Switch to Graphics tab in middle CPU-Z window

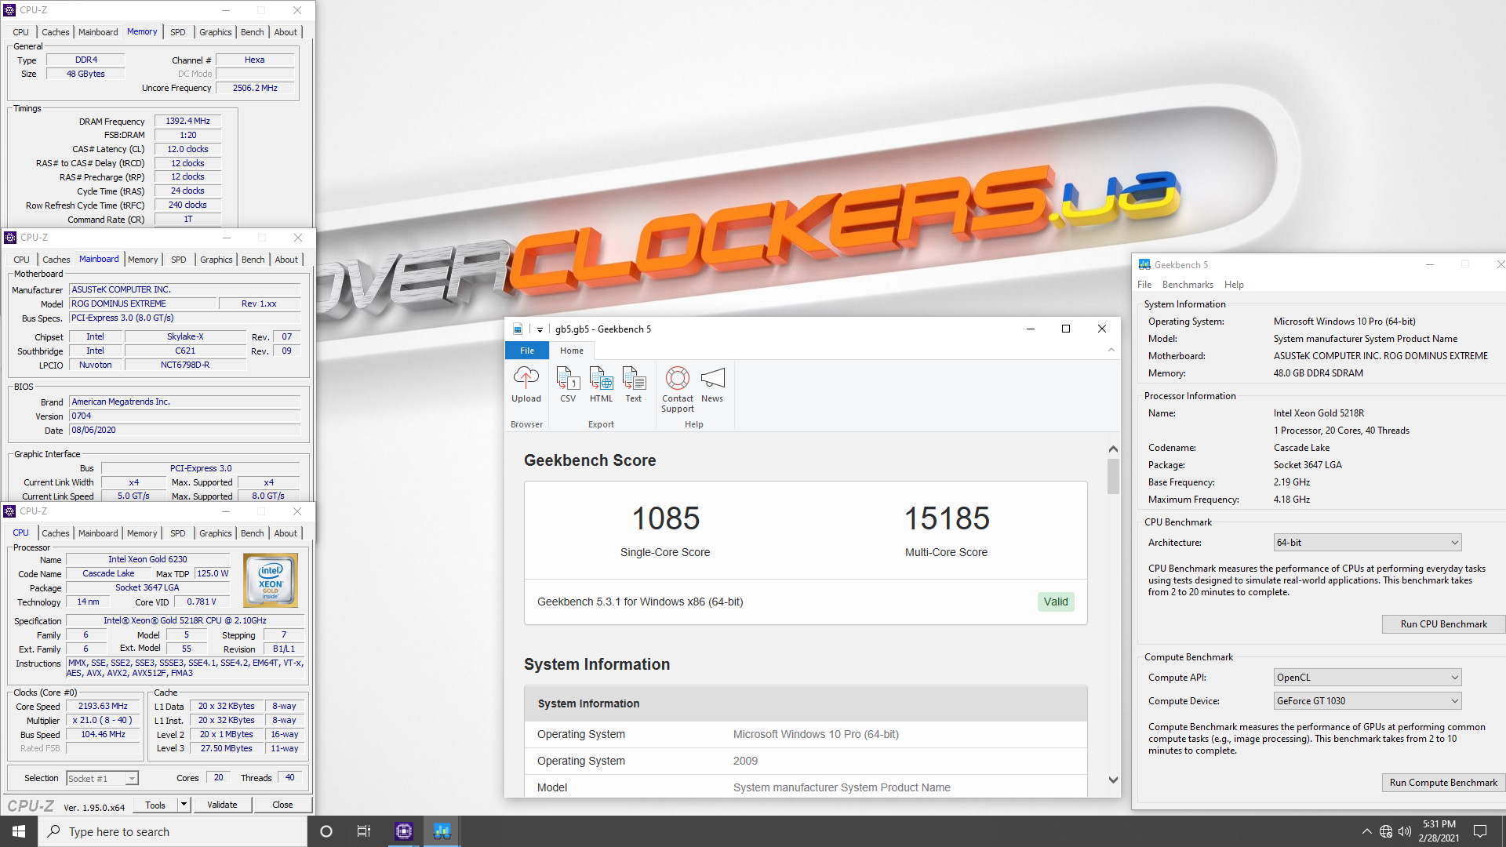click(x=216, y=260)
